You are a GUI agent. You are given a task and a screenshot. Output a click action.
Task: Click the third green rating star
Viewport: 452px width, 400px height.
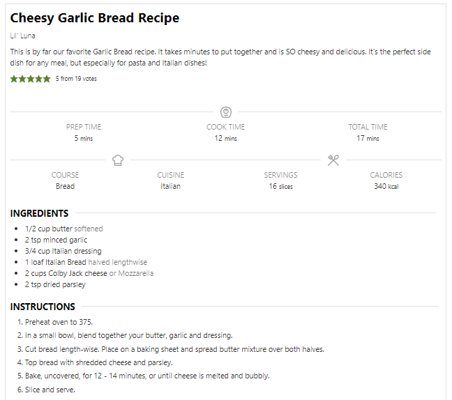coord(30,79)
